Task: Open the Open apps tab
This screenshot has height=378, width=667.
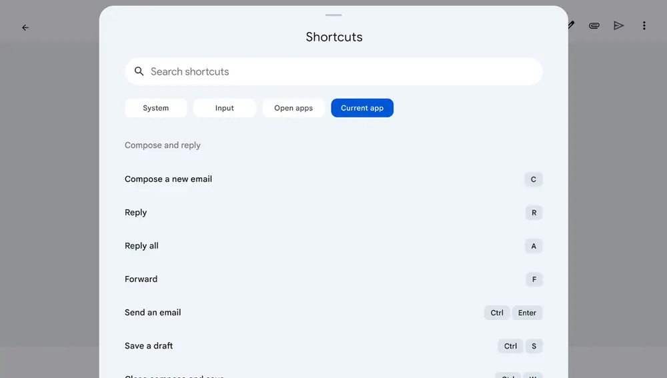Action: coord(293,108)
